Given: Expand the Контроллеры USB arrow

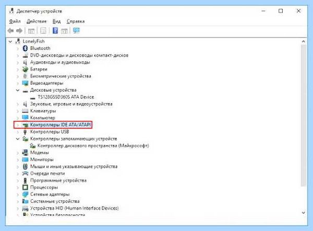Looking at the screenshot, I should tap(18, 132).
